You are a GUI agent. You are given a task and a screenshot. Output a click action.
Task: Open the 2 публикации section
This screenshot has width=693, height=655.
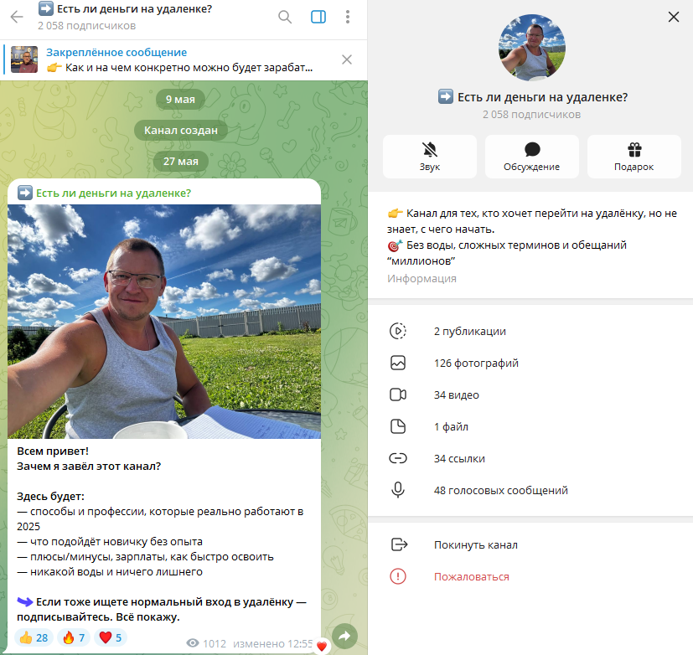pyautogui.click(x=469, y=331)
